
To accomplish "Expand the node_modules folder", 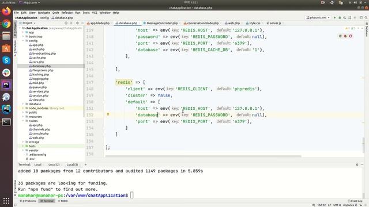I will (23, 108).
